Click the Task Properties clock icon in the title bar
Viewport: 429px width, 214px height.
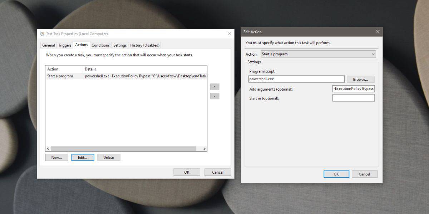click(x=43, y=34)
